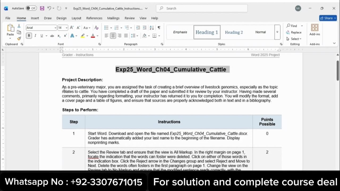
Task: Open the Review tab
Action: [130, 18]
